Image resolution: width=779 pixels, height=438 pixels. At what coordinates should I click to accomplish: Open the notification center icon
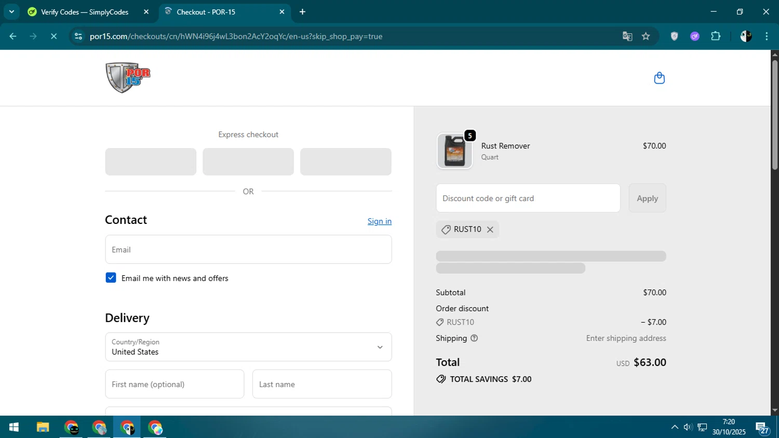pyautogui.click(x=762, y=428)
